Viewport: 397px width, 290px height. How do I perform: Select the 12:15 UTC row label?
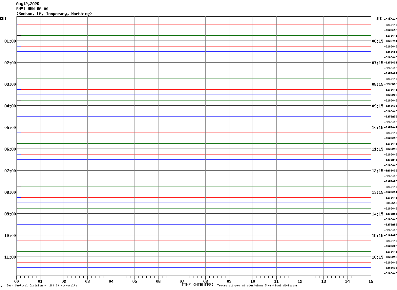tap(377, 171)
